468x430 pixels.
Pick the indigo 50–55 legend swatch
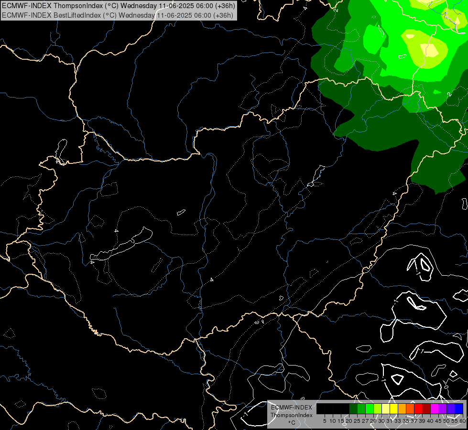click(451, 408)
